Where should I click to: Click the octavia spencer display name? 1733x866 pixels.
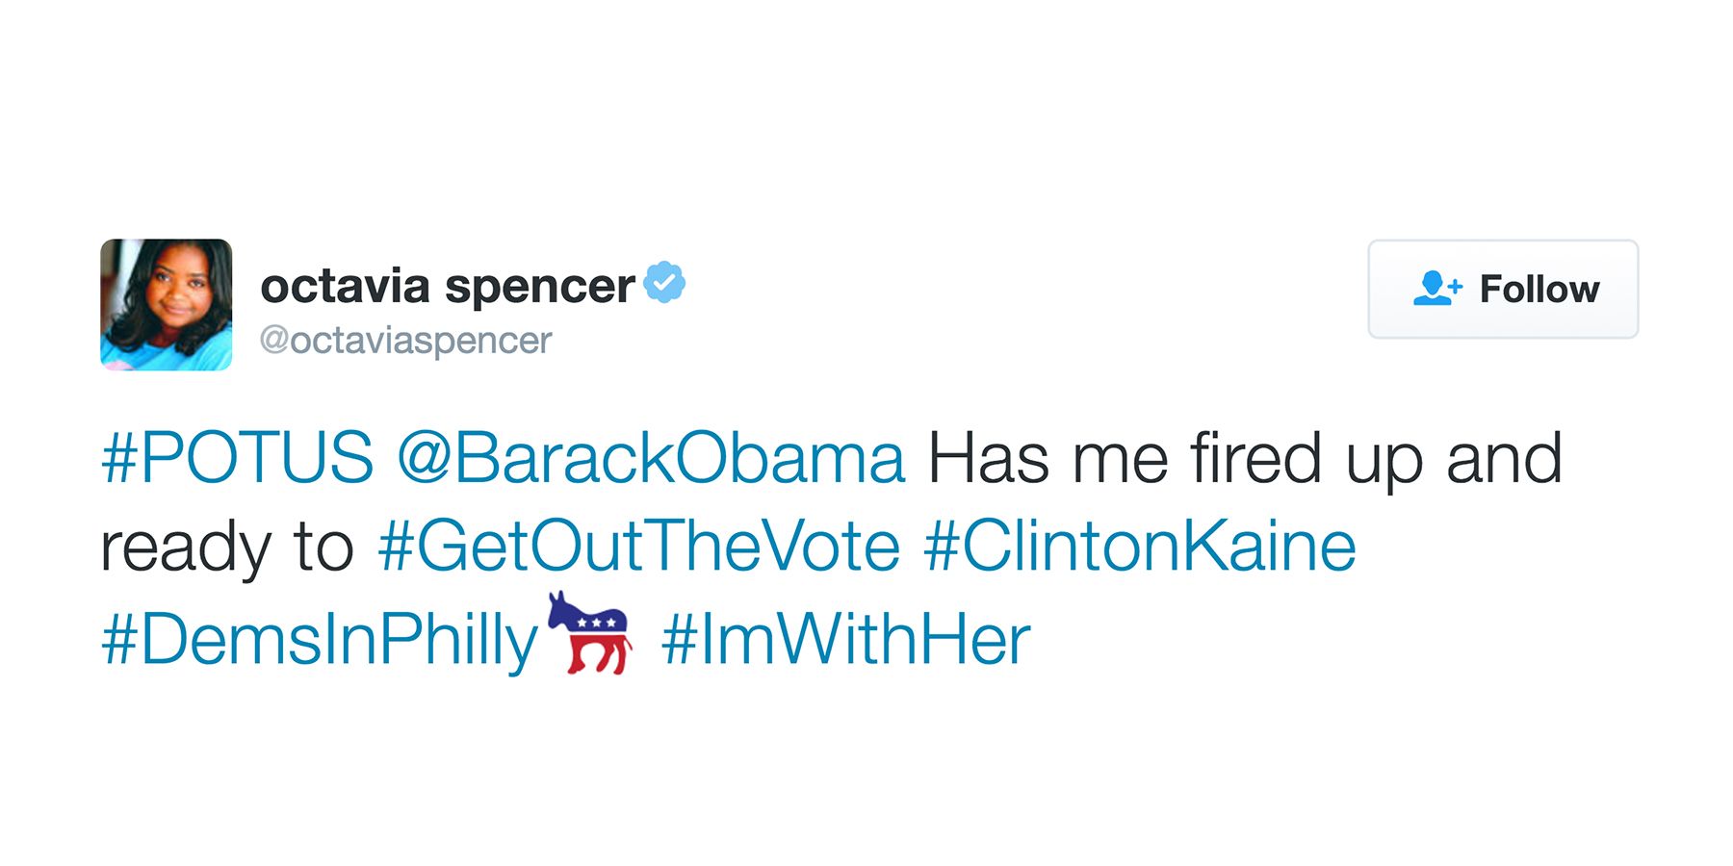[447, 286]
